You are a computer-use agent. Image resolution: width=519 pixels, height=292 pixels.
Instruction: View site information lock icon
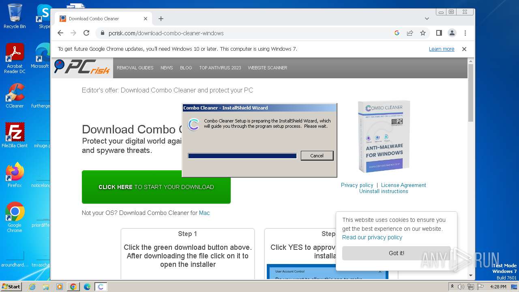click(x=102, y=33)
